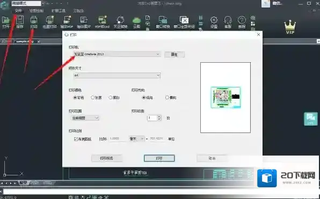Select the sample.dwg document tab

coord(25,41)
